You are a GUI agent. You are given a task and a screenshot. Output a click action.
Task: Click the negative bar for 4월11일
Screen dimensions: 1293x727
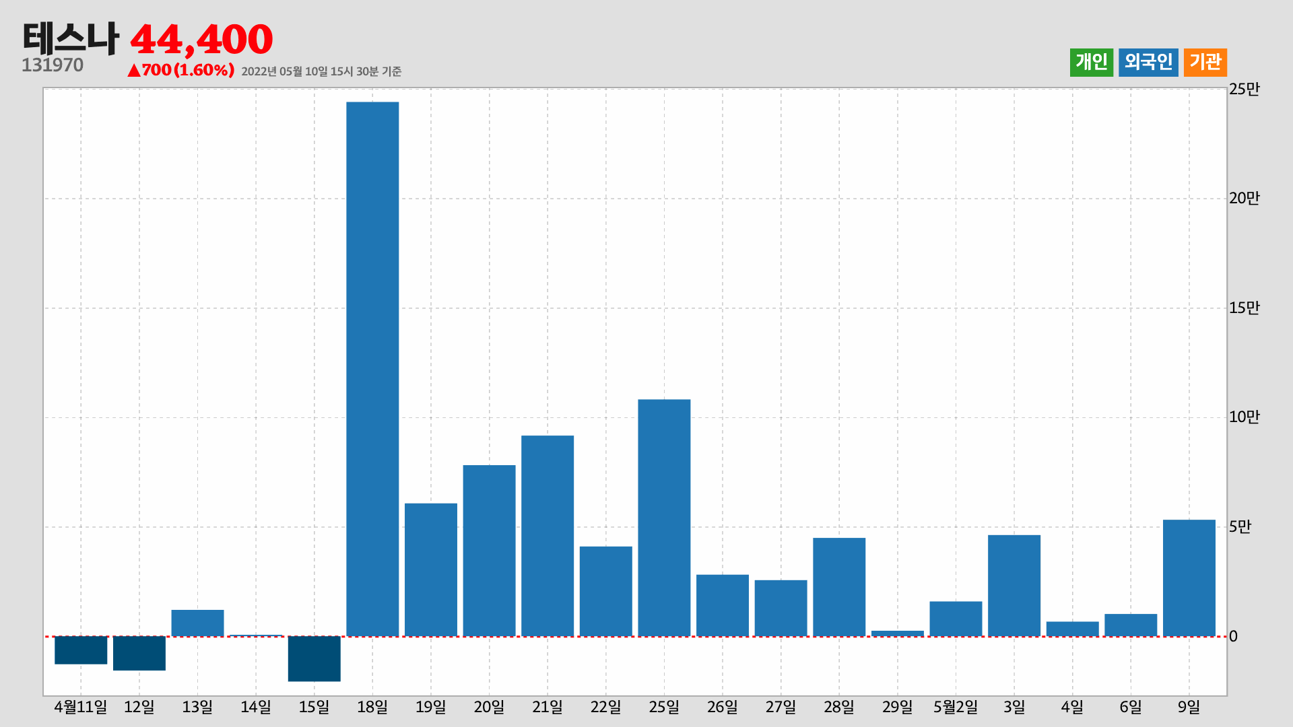point(81,650)
